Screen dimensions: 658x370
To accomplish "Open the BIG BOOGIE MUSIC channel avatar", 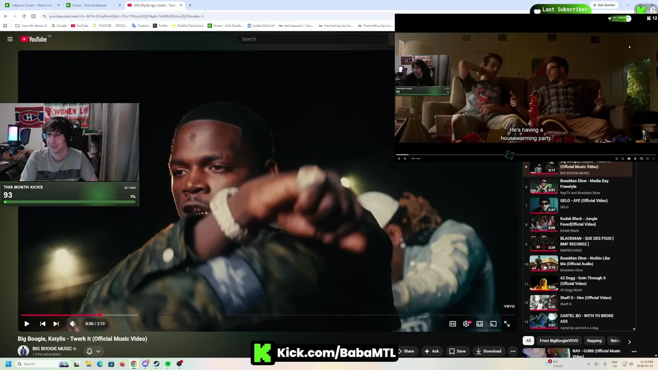I will tap(23, 351).
